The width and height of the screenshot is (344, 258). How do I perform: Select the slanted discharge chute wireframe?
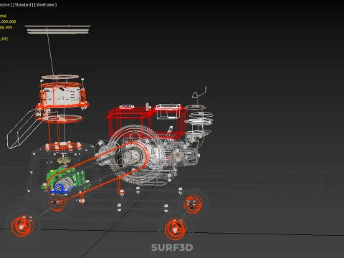(x=23, y=129)
